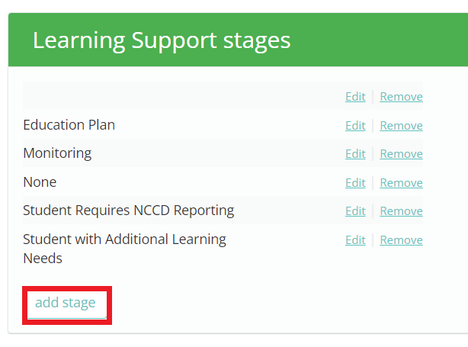Image resolution: width=468 pixels, height=347 pixels.
Task: Select the Monitoring row label
Action: click(57, 153)
